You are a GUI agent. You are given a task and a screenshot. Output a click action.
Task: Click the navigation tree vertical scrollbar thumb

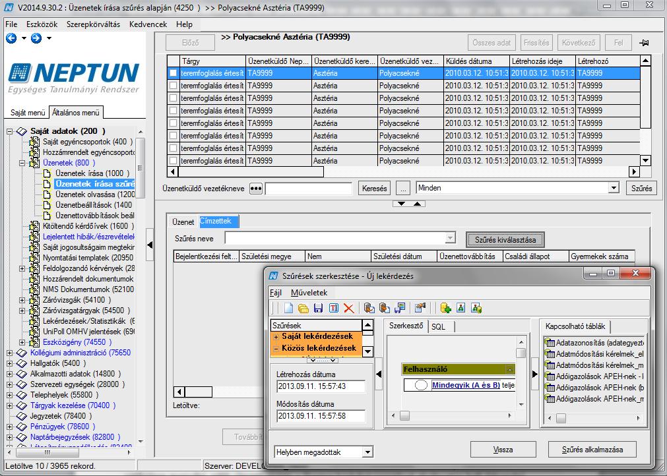pyautogui.click(x=140, y=167)
